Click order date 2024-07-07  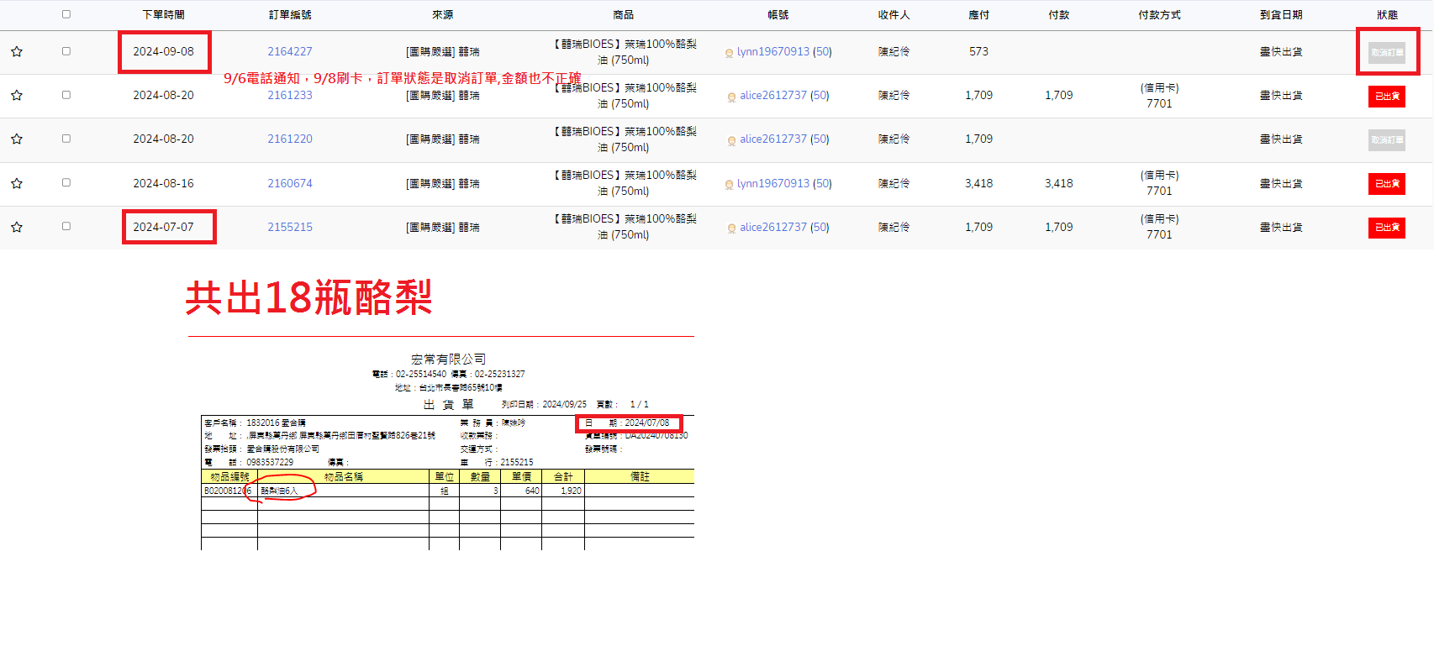pos(163,227)
